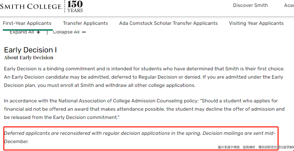The image size is (294, 151).
Task: Open the Discover Smith menu
Action: [x=250, y=5]
